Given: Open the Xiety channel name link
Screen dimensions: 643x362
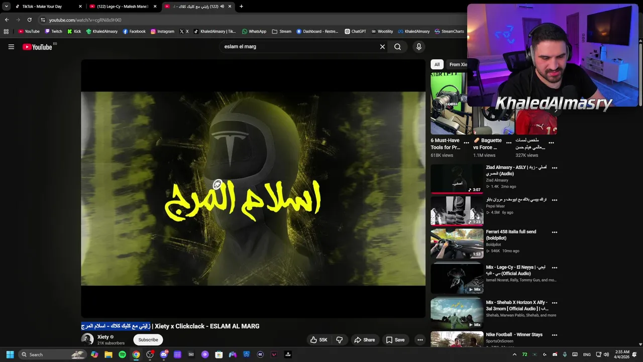Looking at the screenshot, I should pyautogui.click(x=103, y=337).
